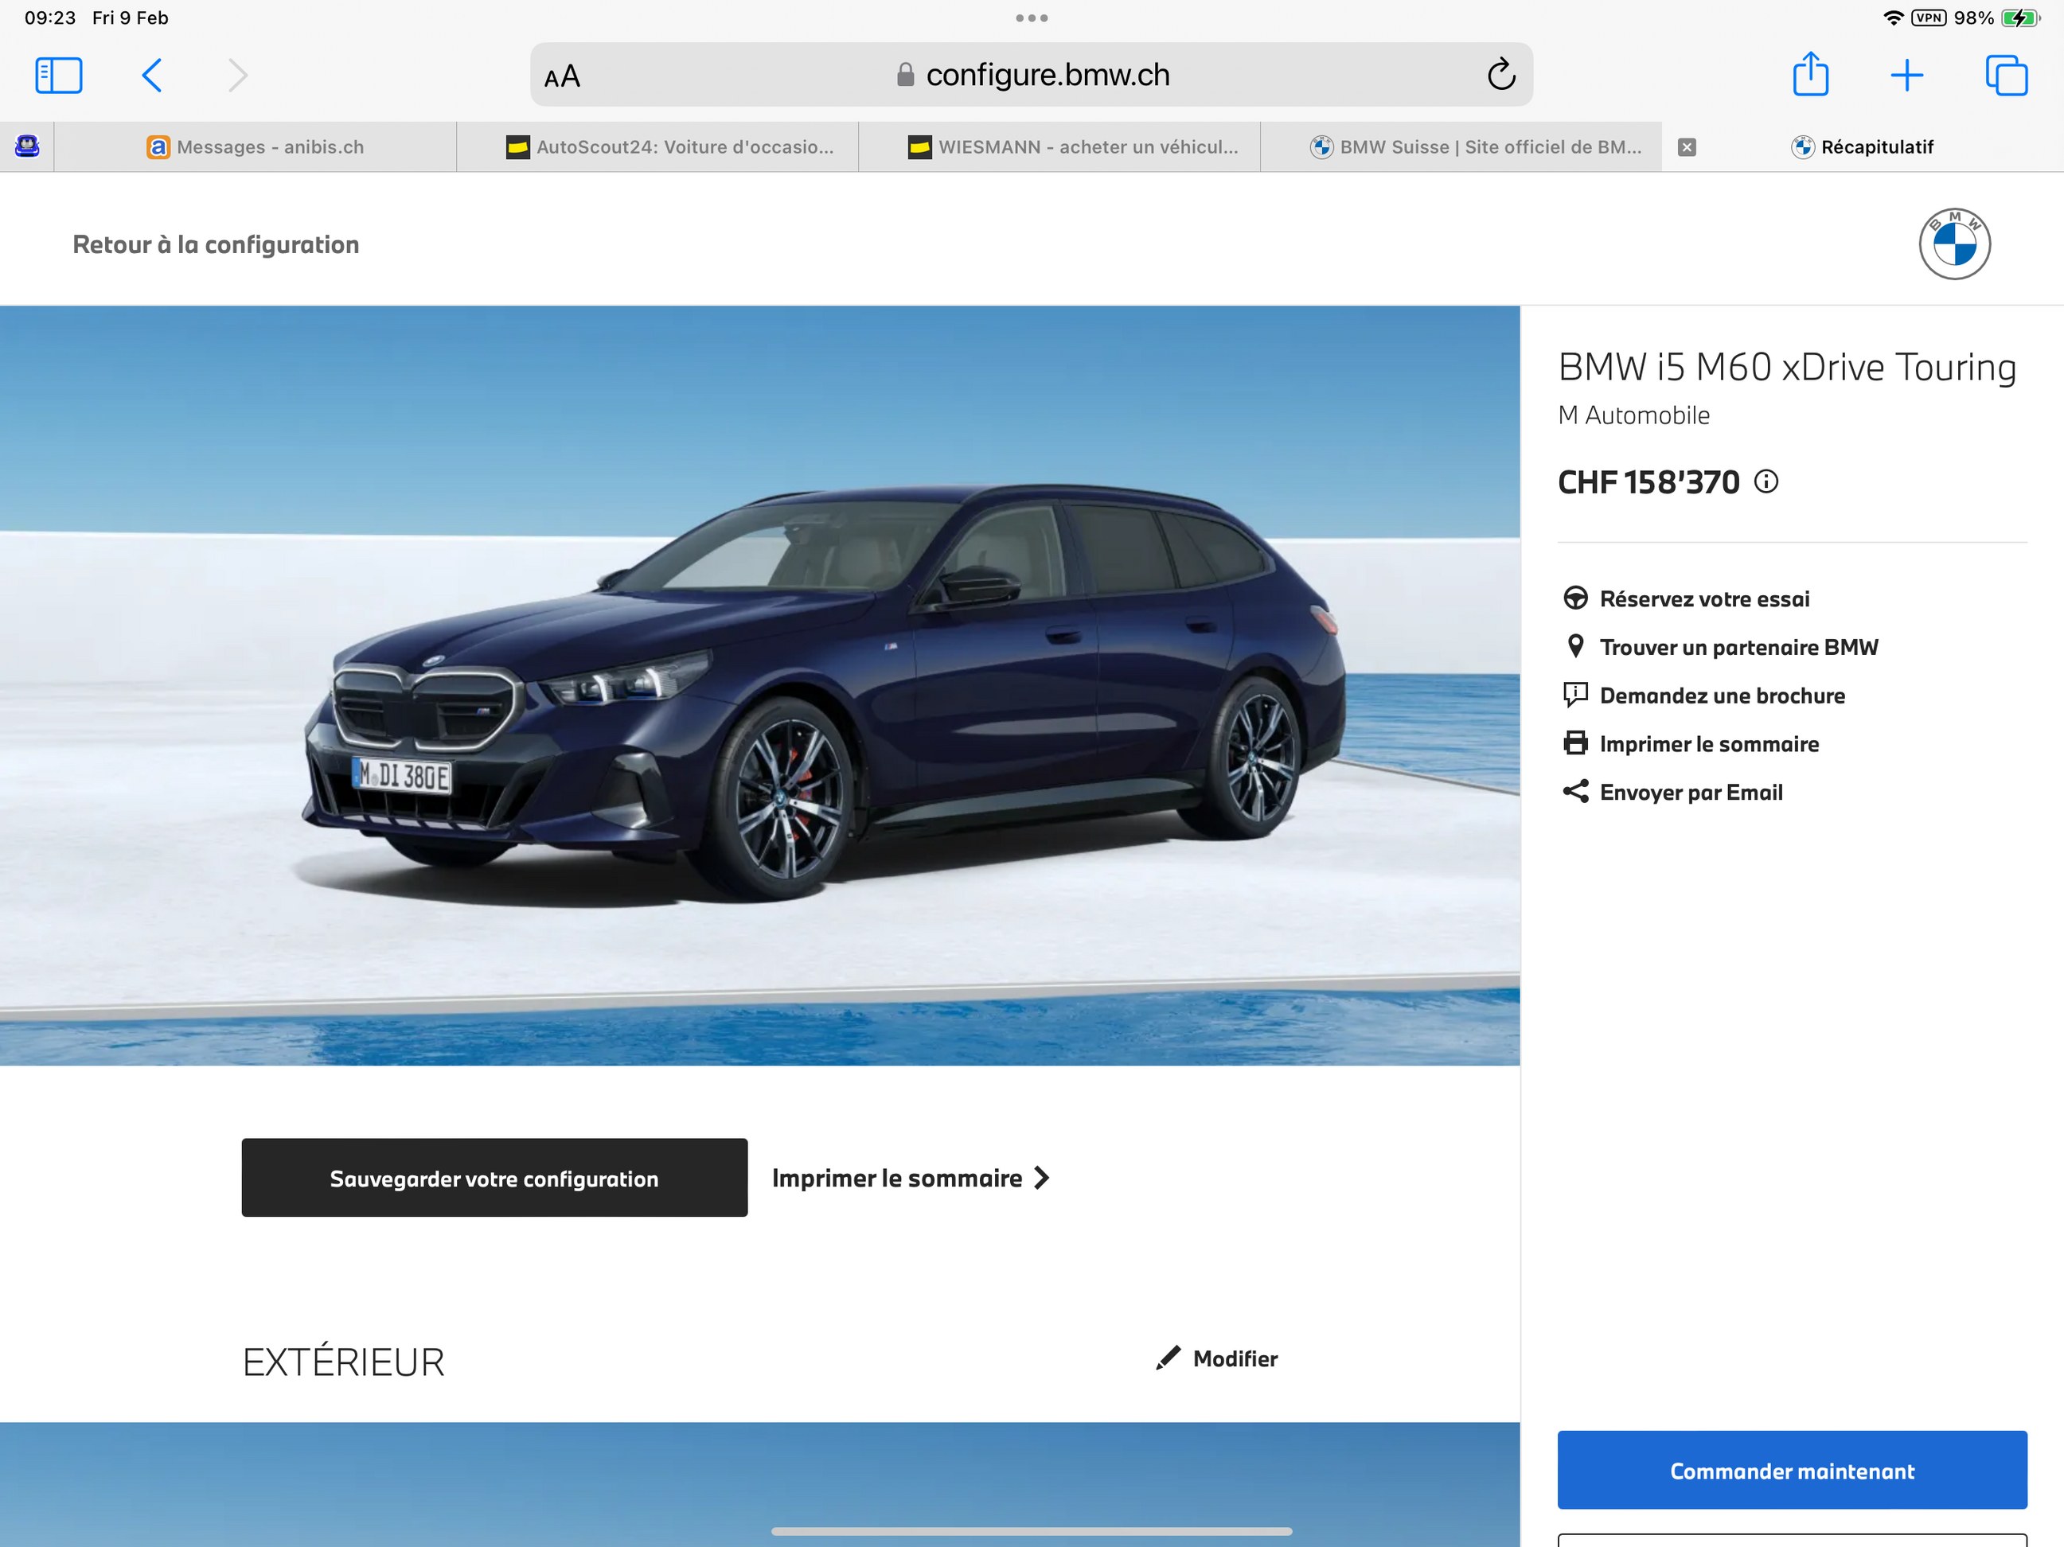Close the Récapitulatif tab with X
The height and width of the screenshot is (1547, 2064).
tap(1686, 146)
